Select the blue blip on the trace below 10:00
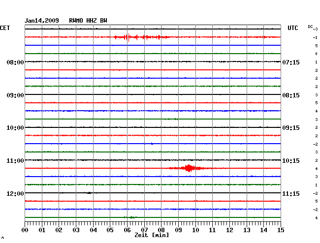 pos(152,144)
